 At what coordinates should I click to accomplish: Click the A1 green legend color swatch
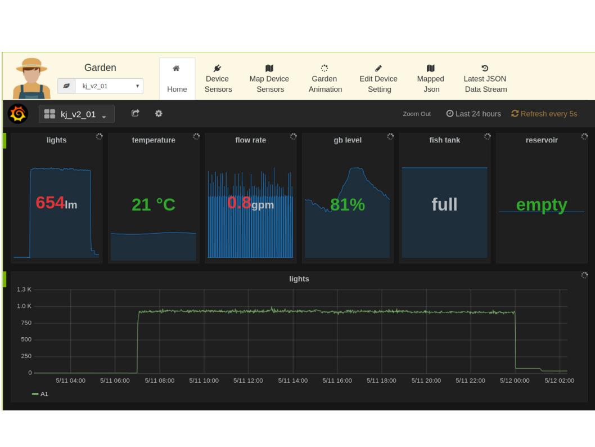pyautogui.click(x=35, y=394)
